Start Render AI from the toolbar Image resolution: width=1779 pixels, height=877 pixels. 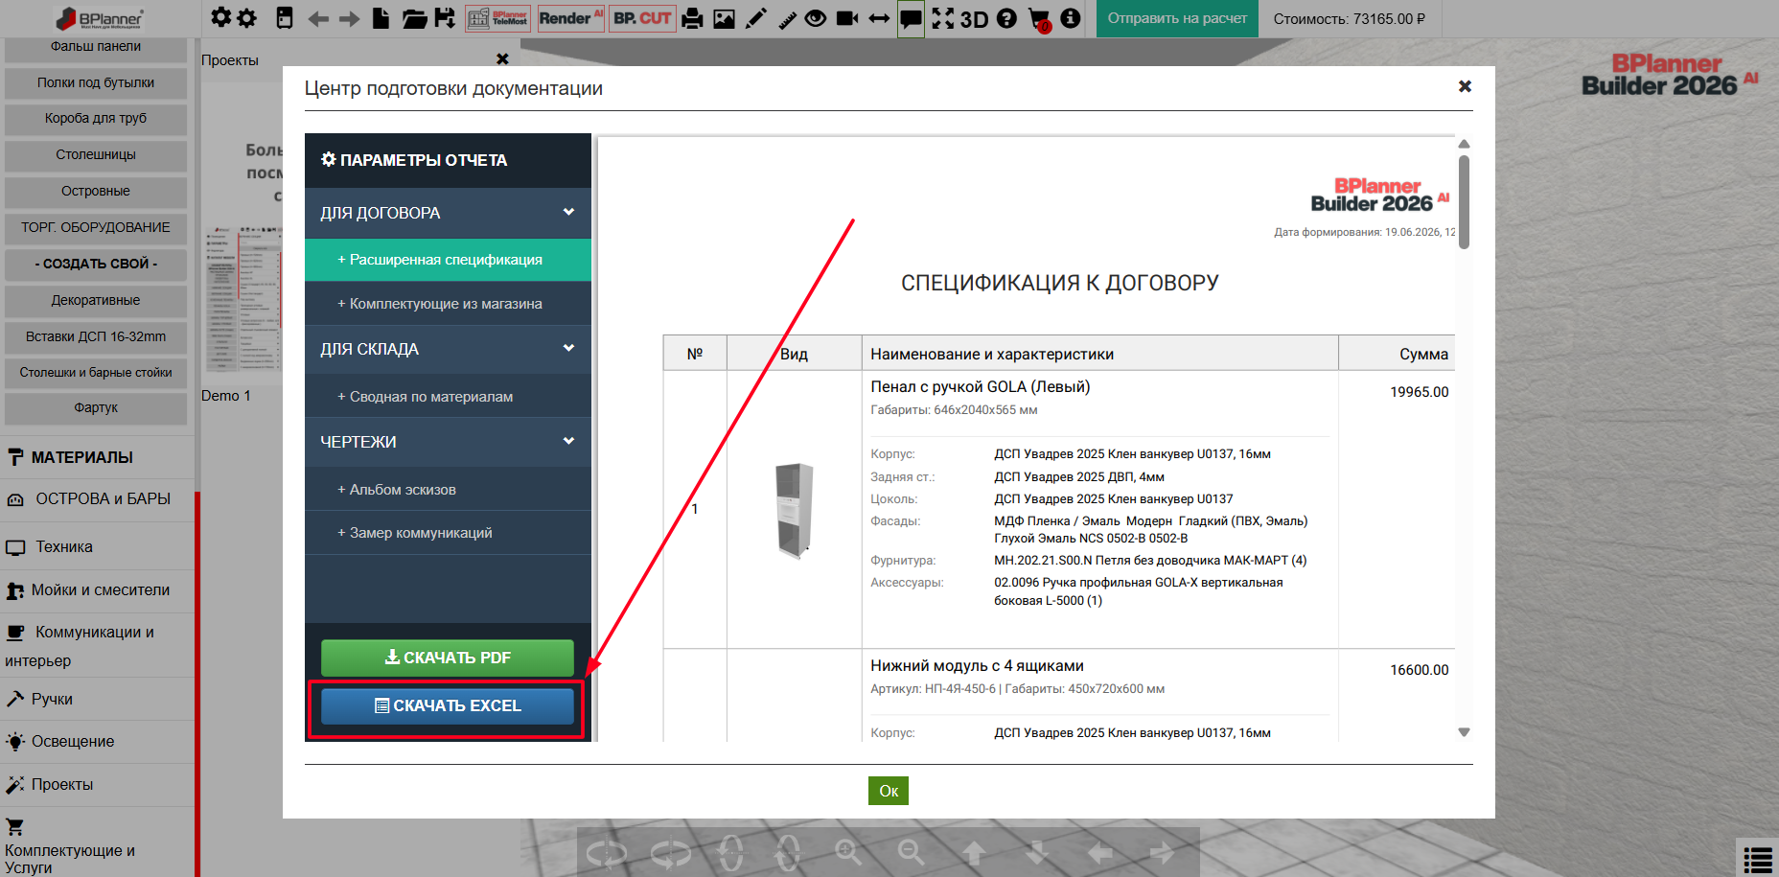(571, 18)
